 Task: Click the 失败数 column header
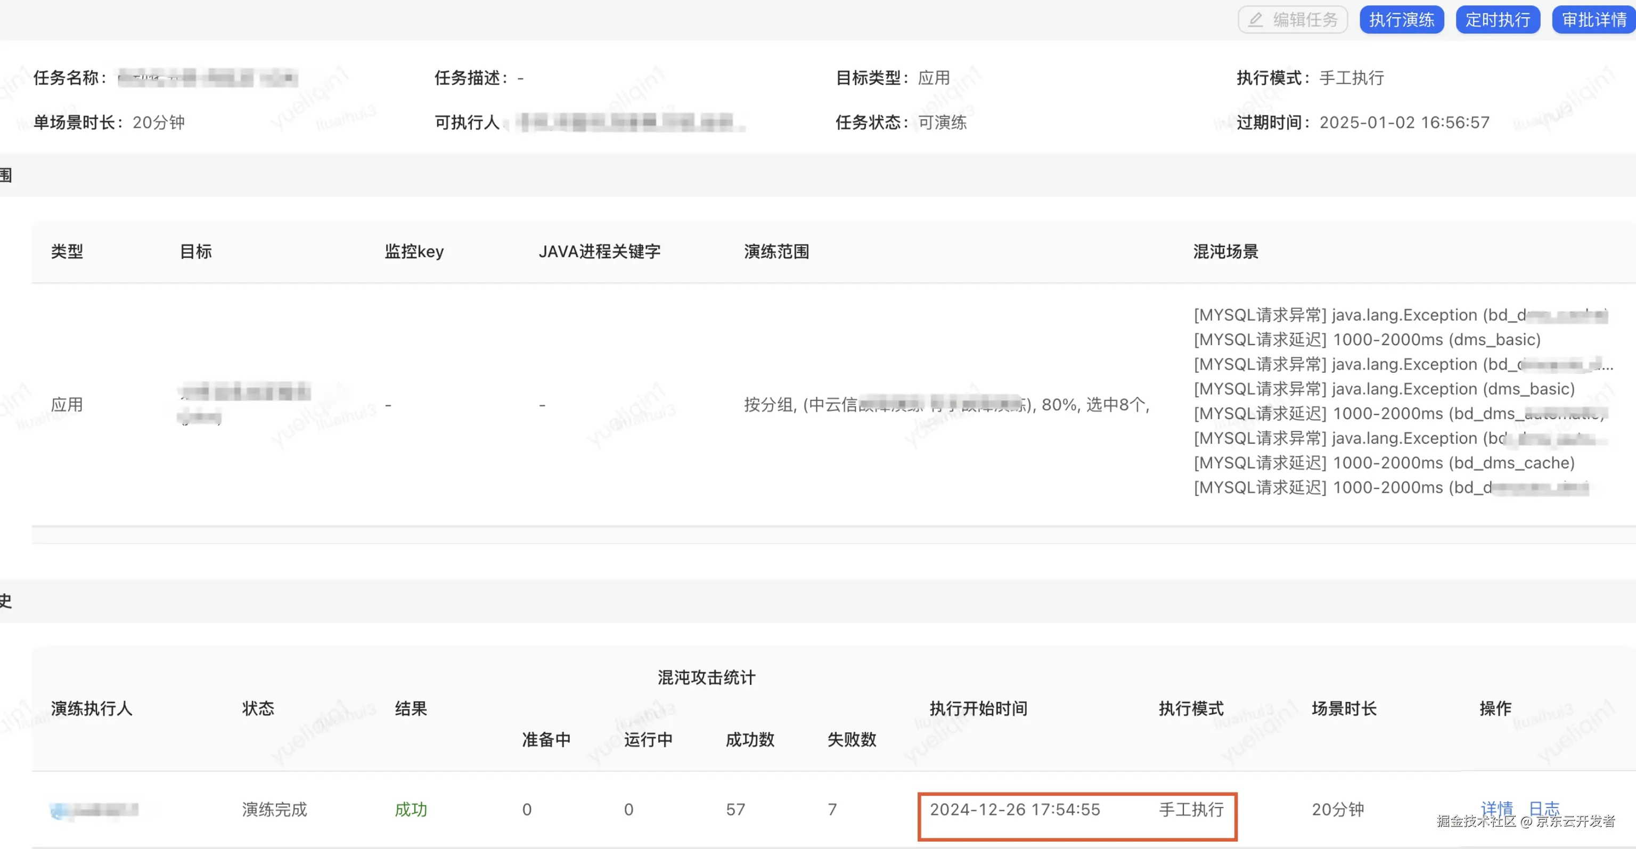851,739
